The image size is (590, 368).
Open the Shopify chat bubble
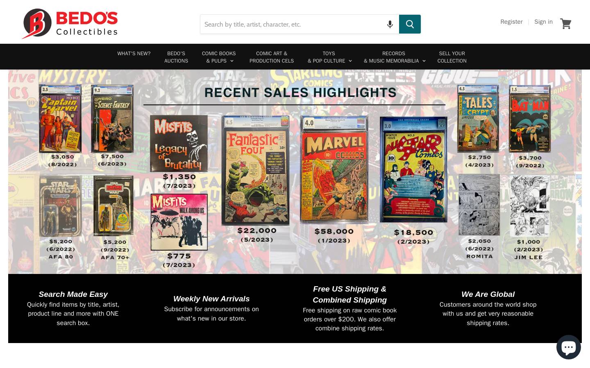pos(568,347)
